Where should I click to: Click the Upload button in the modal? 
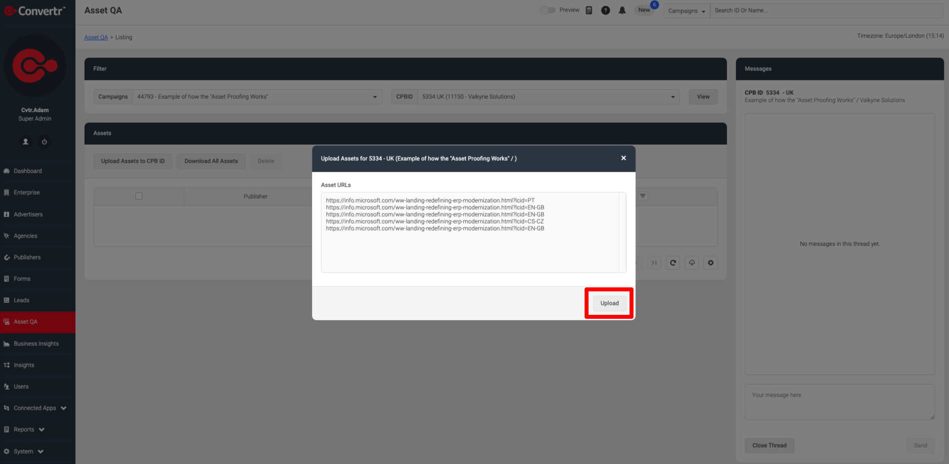click(x=609, y=303)
